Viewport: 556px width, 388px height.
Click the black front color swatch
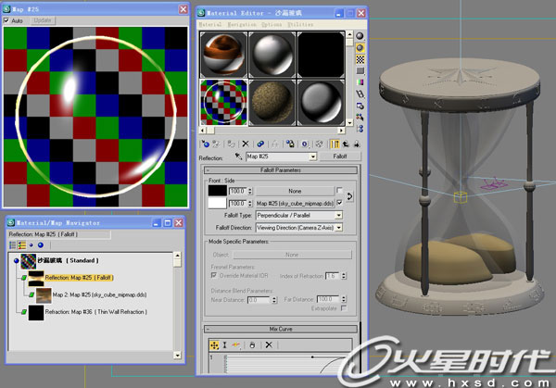[218, 189]
